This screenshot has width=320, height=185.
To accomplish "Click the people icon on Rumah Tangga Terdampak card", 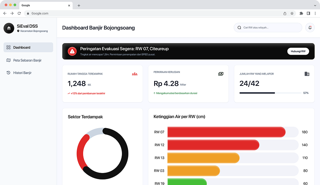I will (135, 74).
